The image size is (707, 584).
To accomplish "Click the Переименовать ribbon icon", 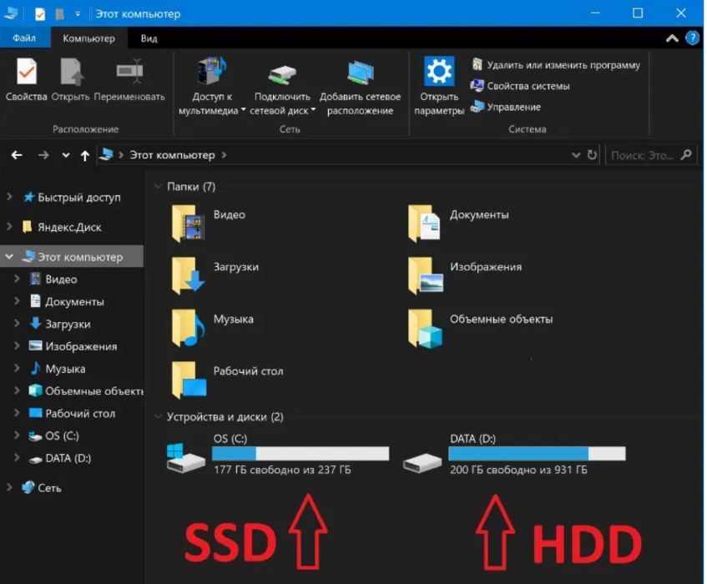I will [x=129, y=71].
